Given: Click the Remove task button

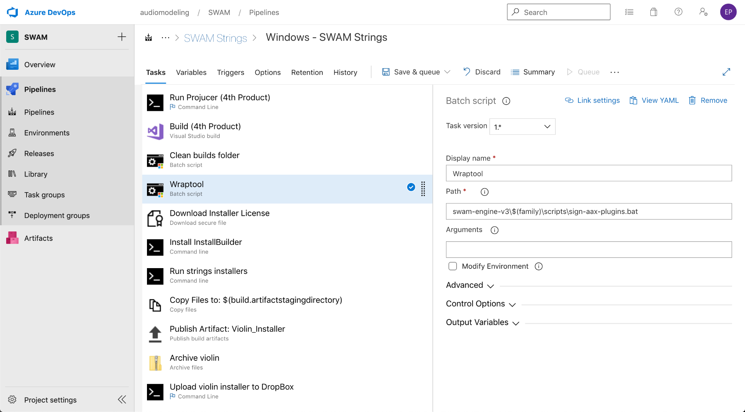Looking at the screenshot, I should 707,101.
